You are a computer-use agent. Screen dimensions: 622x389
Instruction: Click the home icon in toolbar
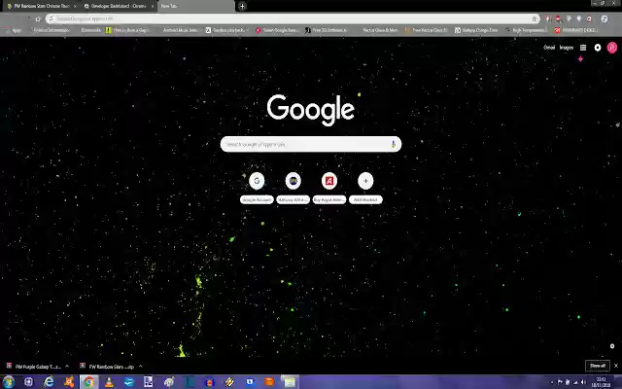38,18
